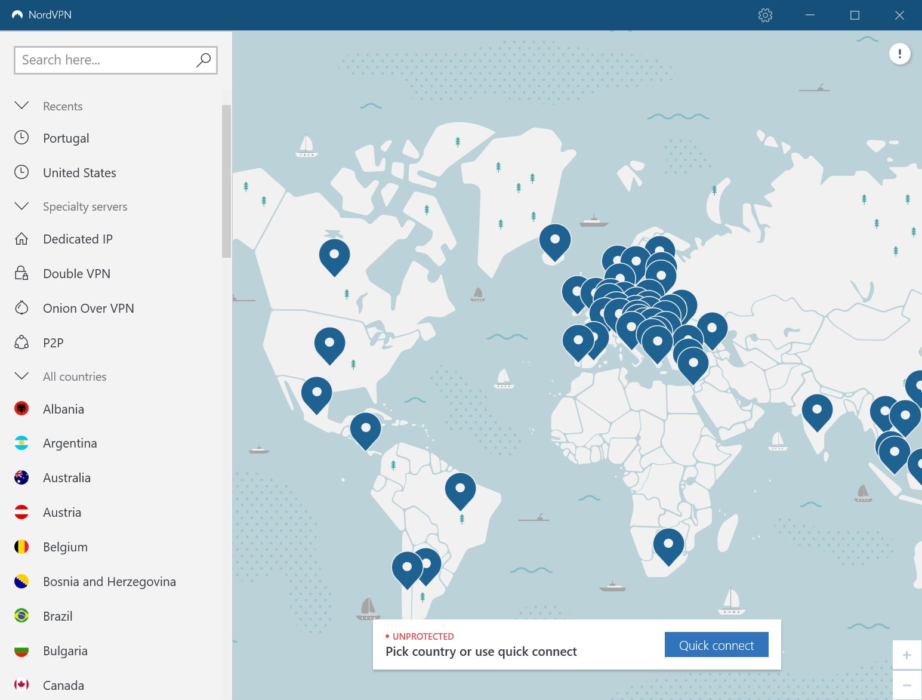Viewport: 922px width, 700px height.
Task: Connect to United States from recents
Action: click(79, 173)
